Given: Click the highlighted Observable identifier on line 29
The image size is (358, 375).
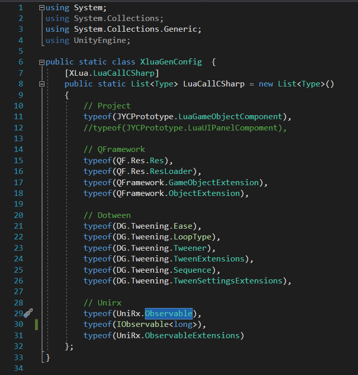Looking at the screenshot, I should pyautogui.click(x=169, y=314).
